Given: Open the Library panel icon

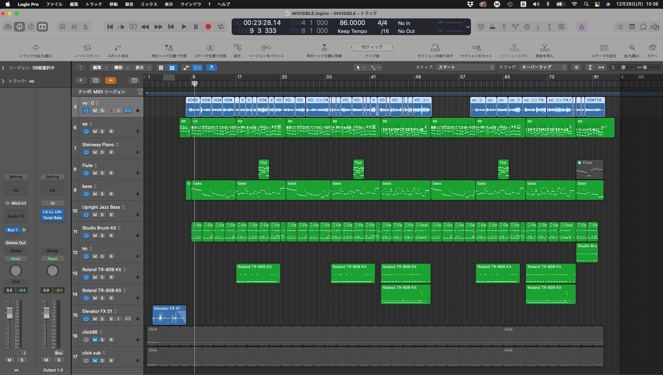Looking at the screenshot, I should (x=8, y=27).
